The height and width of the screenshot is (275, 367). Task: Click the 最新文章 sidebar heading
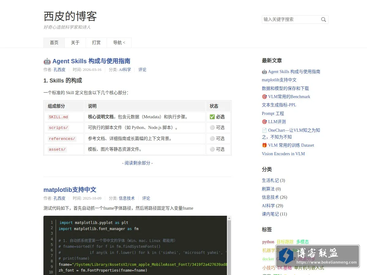tap(272, 61)
